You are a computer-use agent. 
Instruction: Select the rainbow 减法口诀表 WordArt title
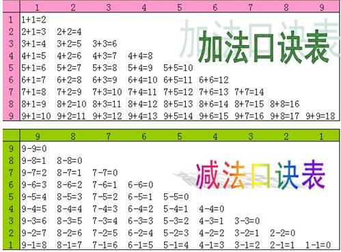coord(260,175)
